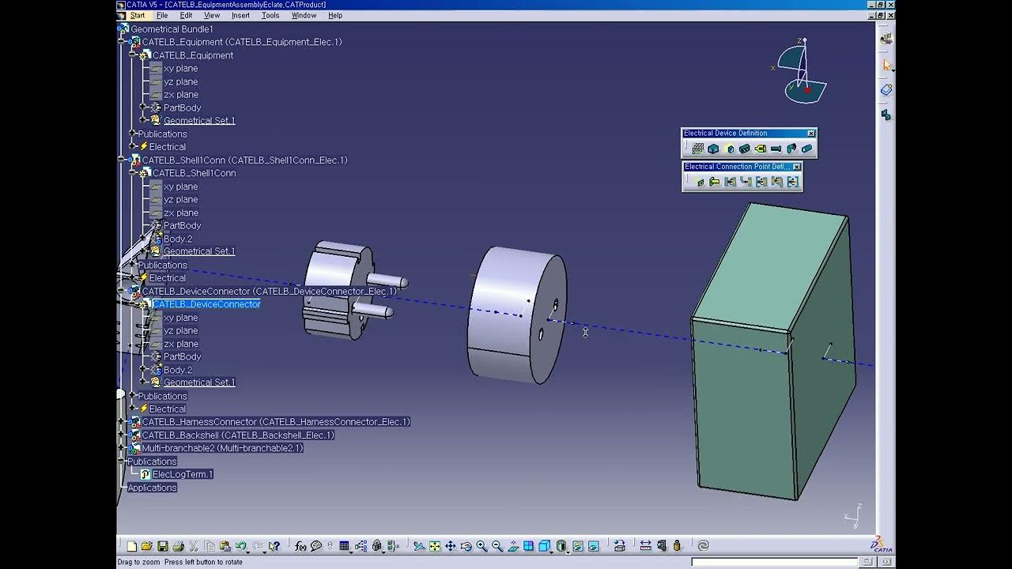Open the Help menu
This screenshot has height=569, width=1012.
tap(335, 15)
